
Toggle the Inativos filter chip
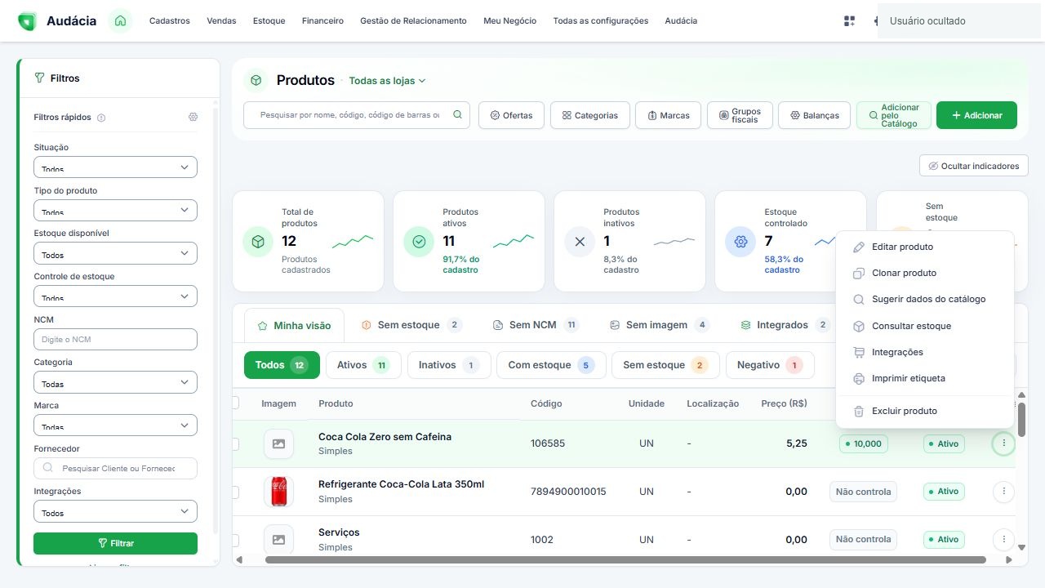click(x=448, y=365)
